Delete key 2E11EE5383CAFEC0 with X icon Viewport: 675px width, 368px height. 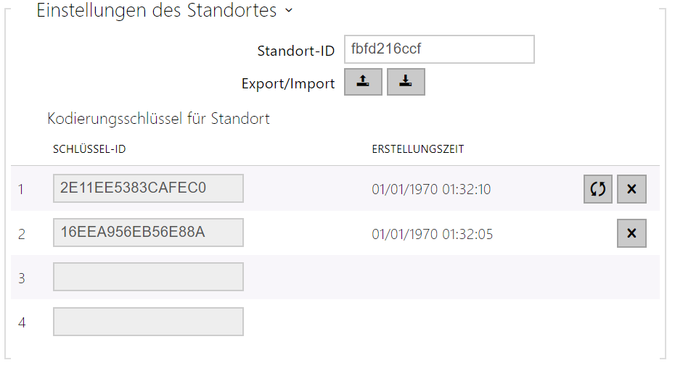631,189
